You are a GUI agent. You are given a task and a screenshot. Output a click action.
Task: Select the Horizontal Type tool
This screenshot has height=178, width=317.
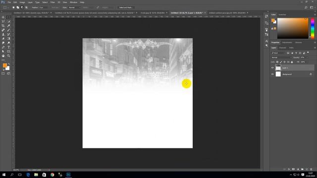tap(8, 47)
